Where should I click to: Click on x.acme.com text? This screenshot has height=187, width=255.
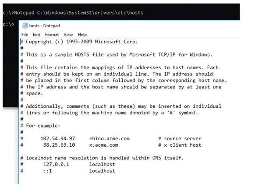103,145
